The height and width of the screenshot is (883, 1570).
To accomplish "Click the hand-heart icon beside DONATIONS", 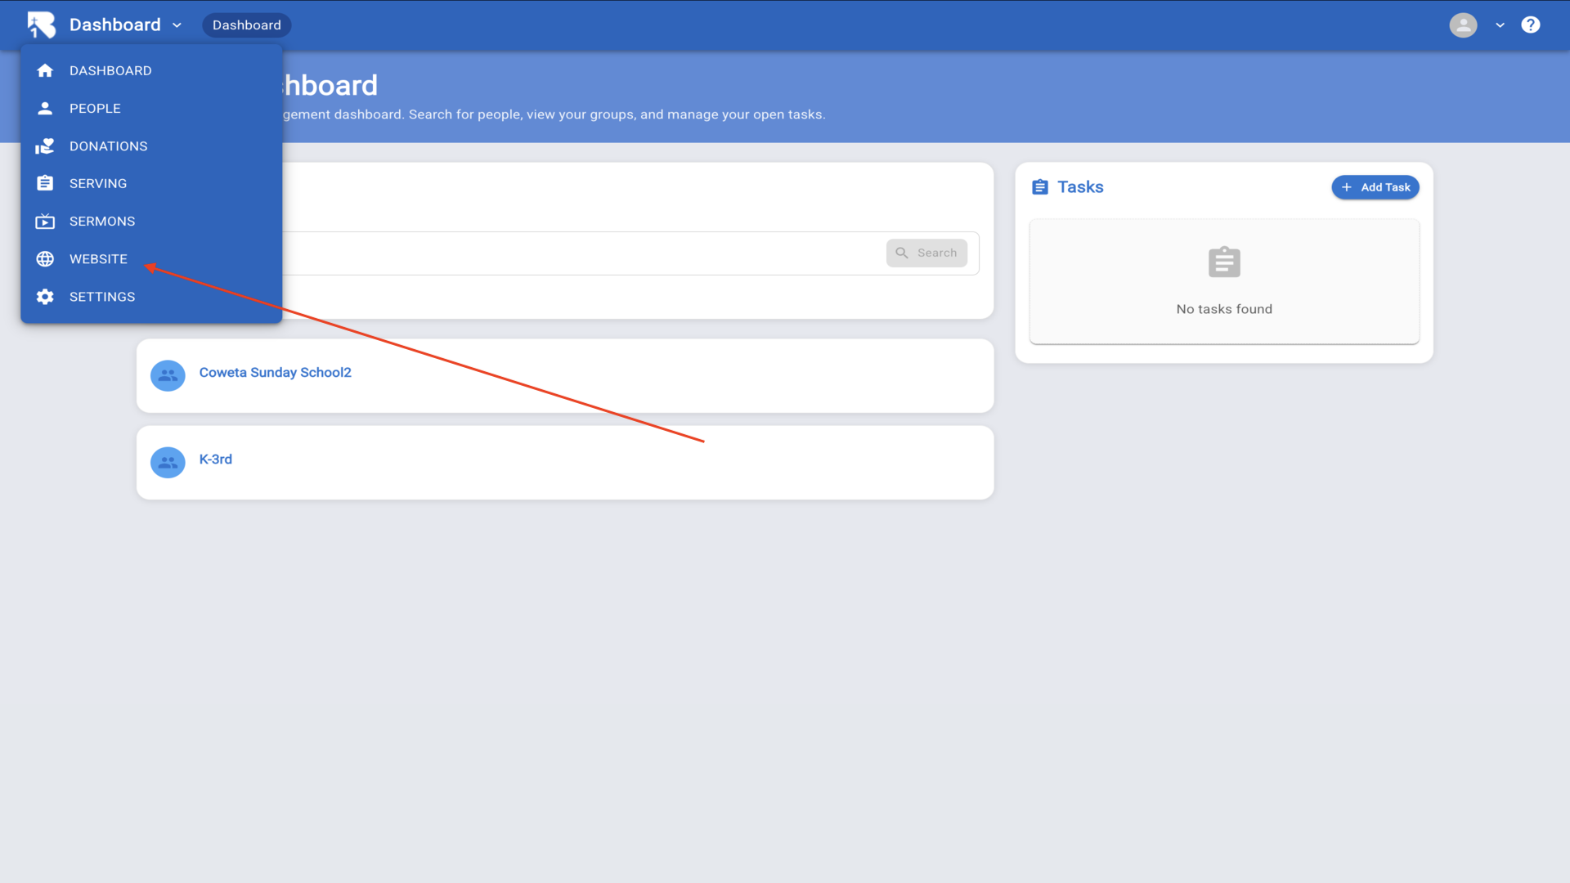I will 45,146.
